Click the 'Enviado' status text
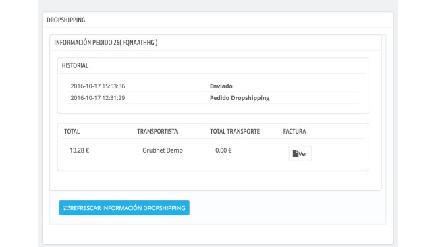 tap(221, 86)
